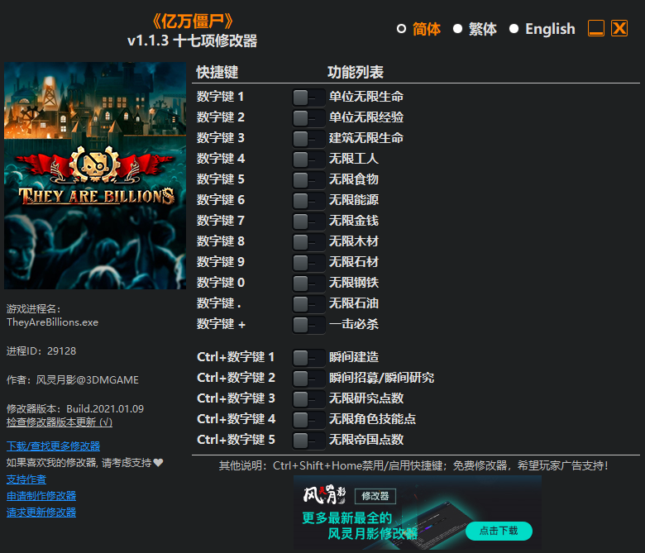Enable 无限金钱 toggle
Image resolution: width=645 pixels, height=553 pixels.
[x=308, y=222]
